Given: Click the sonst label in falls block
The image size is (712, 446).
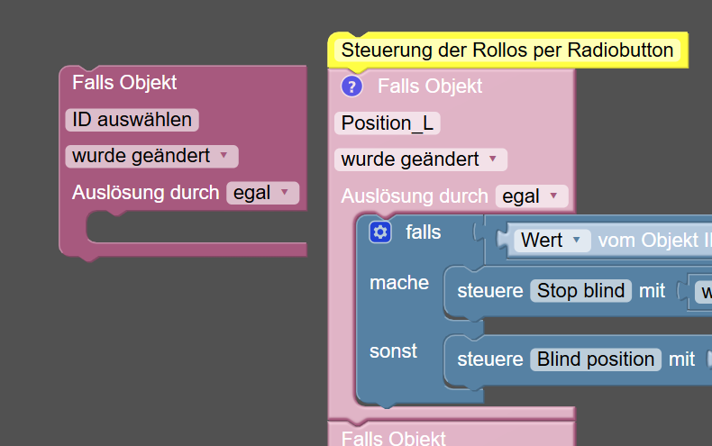Looking at the screenshot, I should point(394,351).
